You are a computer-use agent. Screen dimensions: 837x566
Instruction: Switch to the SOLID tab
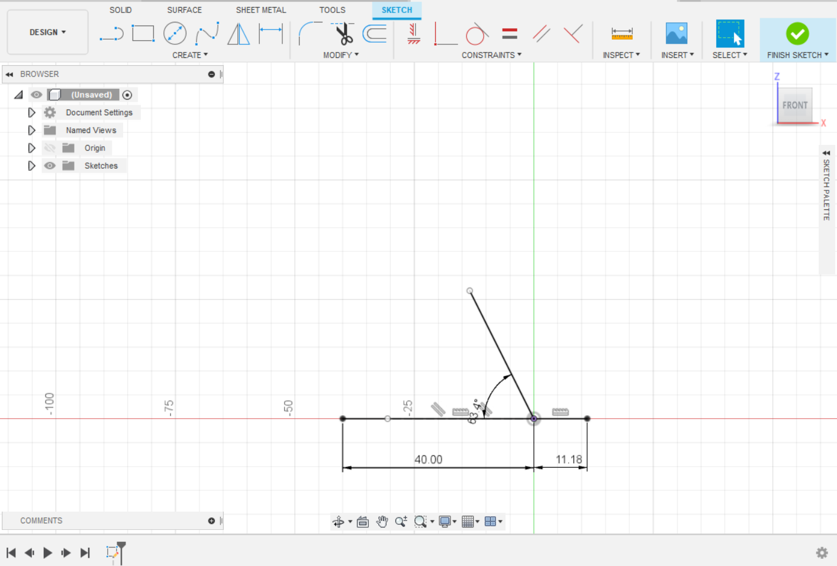pos(120,10)
